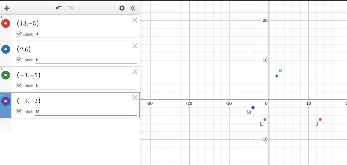
Task: Click the L label on the graph
Action: (x=261, y=124)
